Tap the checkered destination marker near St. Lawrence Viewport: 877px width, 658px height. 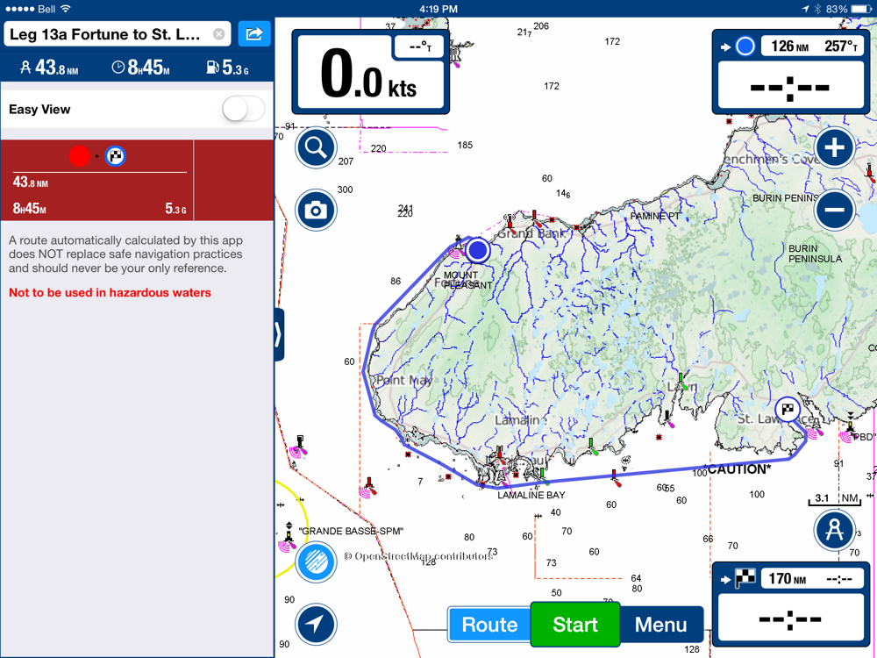click(788, 408)
